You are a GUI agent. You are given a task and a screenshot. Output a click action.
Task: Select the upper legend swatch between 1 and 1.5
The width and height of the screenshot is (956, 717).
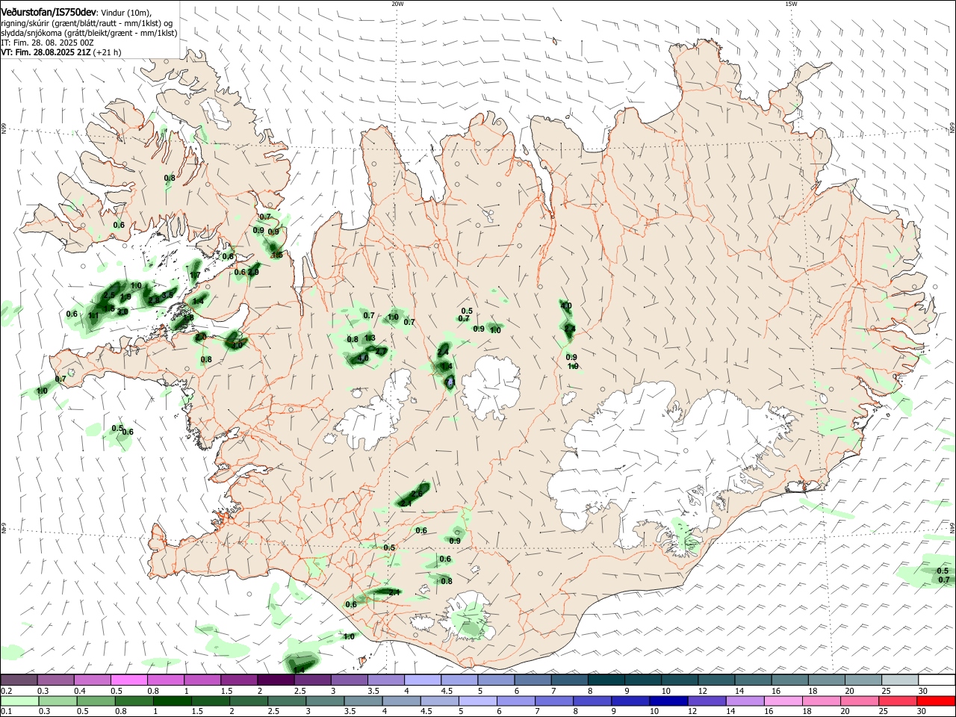pos(202,680)
